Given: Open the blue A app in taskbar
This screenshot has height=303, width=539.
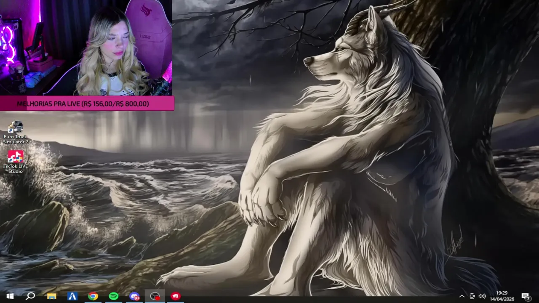Looking at the screenshot, I should pyautogui.click(x=72, y=296).
